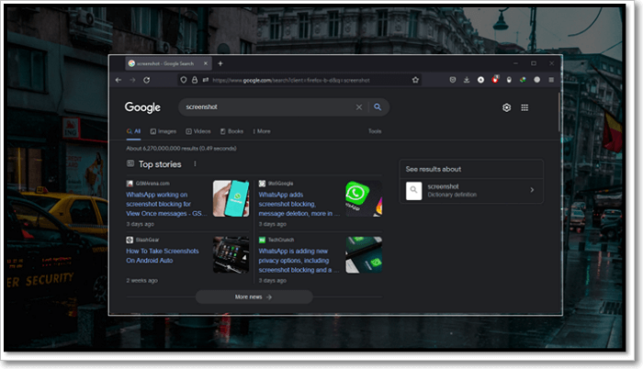Open the search Tools option
Viewport: 643px width, 369px height.
click(x=375, y=131)
